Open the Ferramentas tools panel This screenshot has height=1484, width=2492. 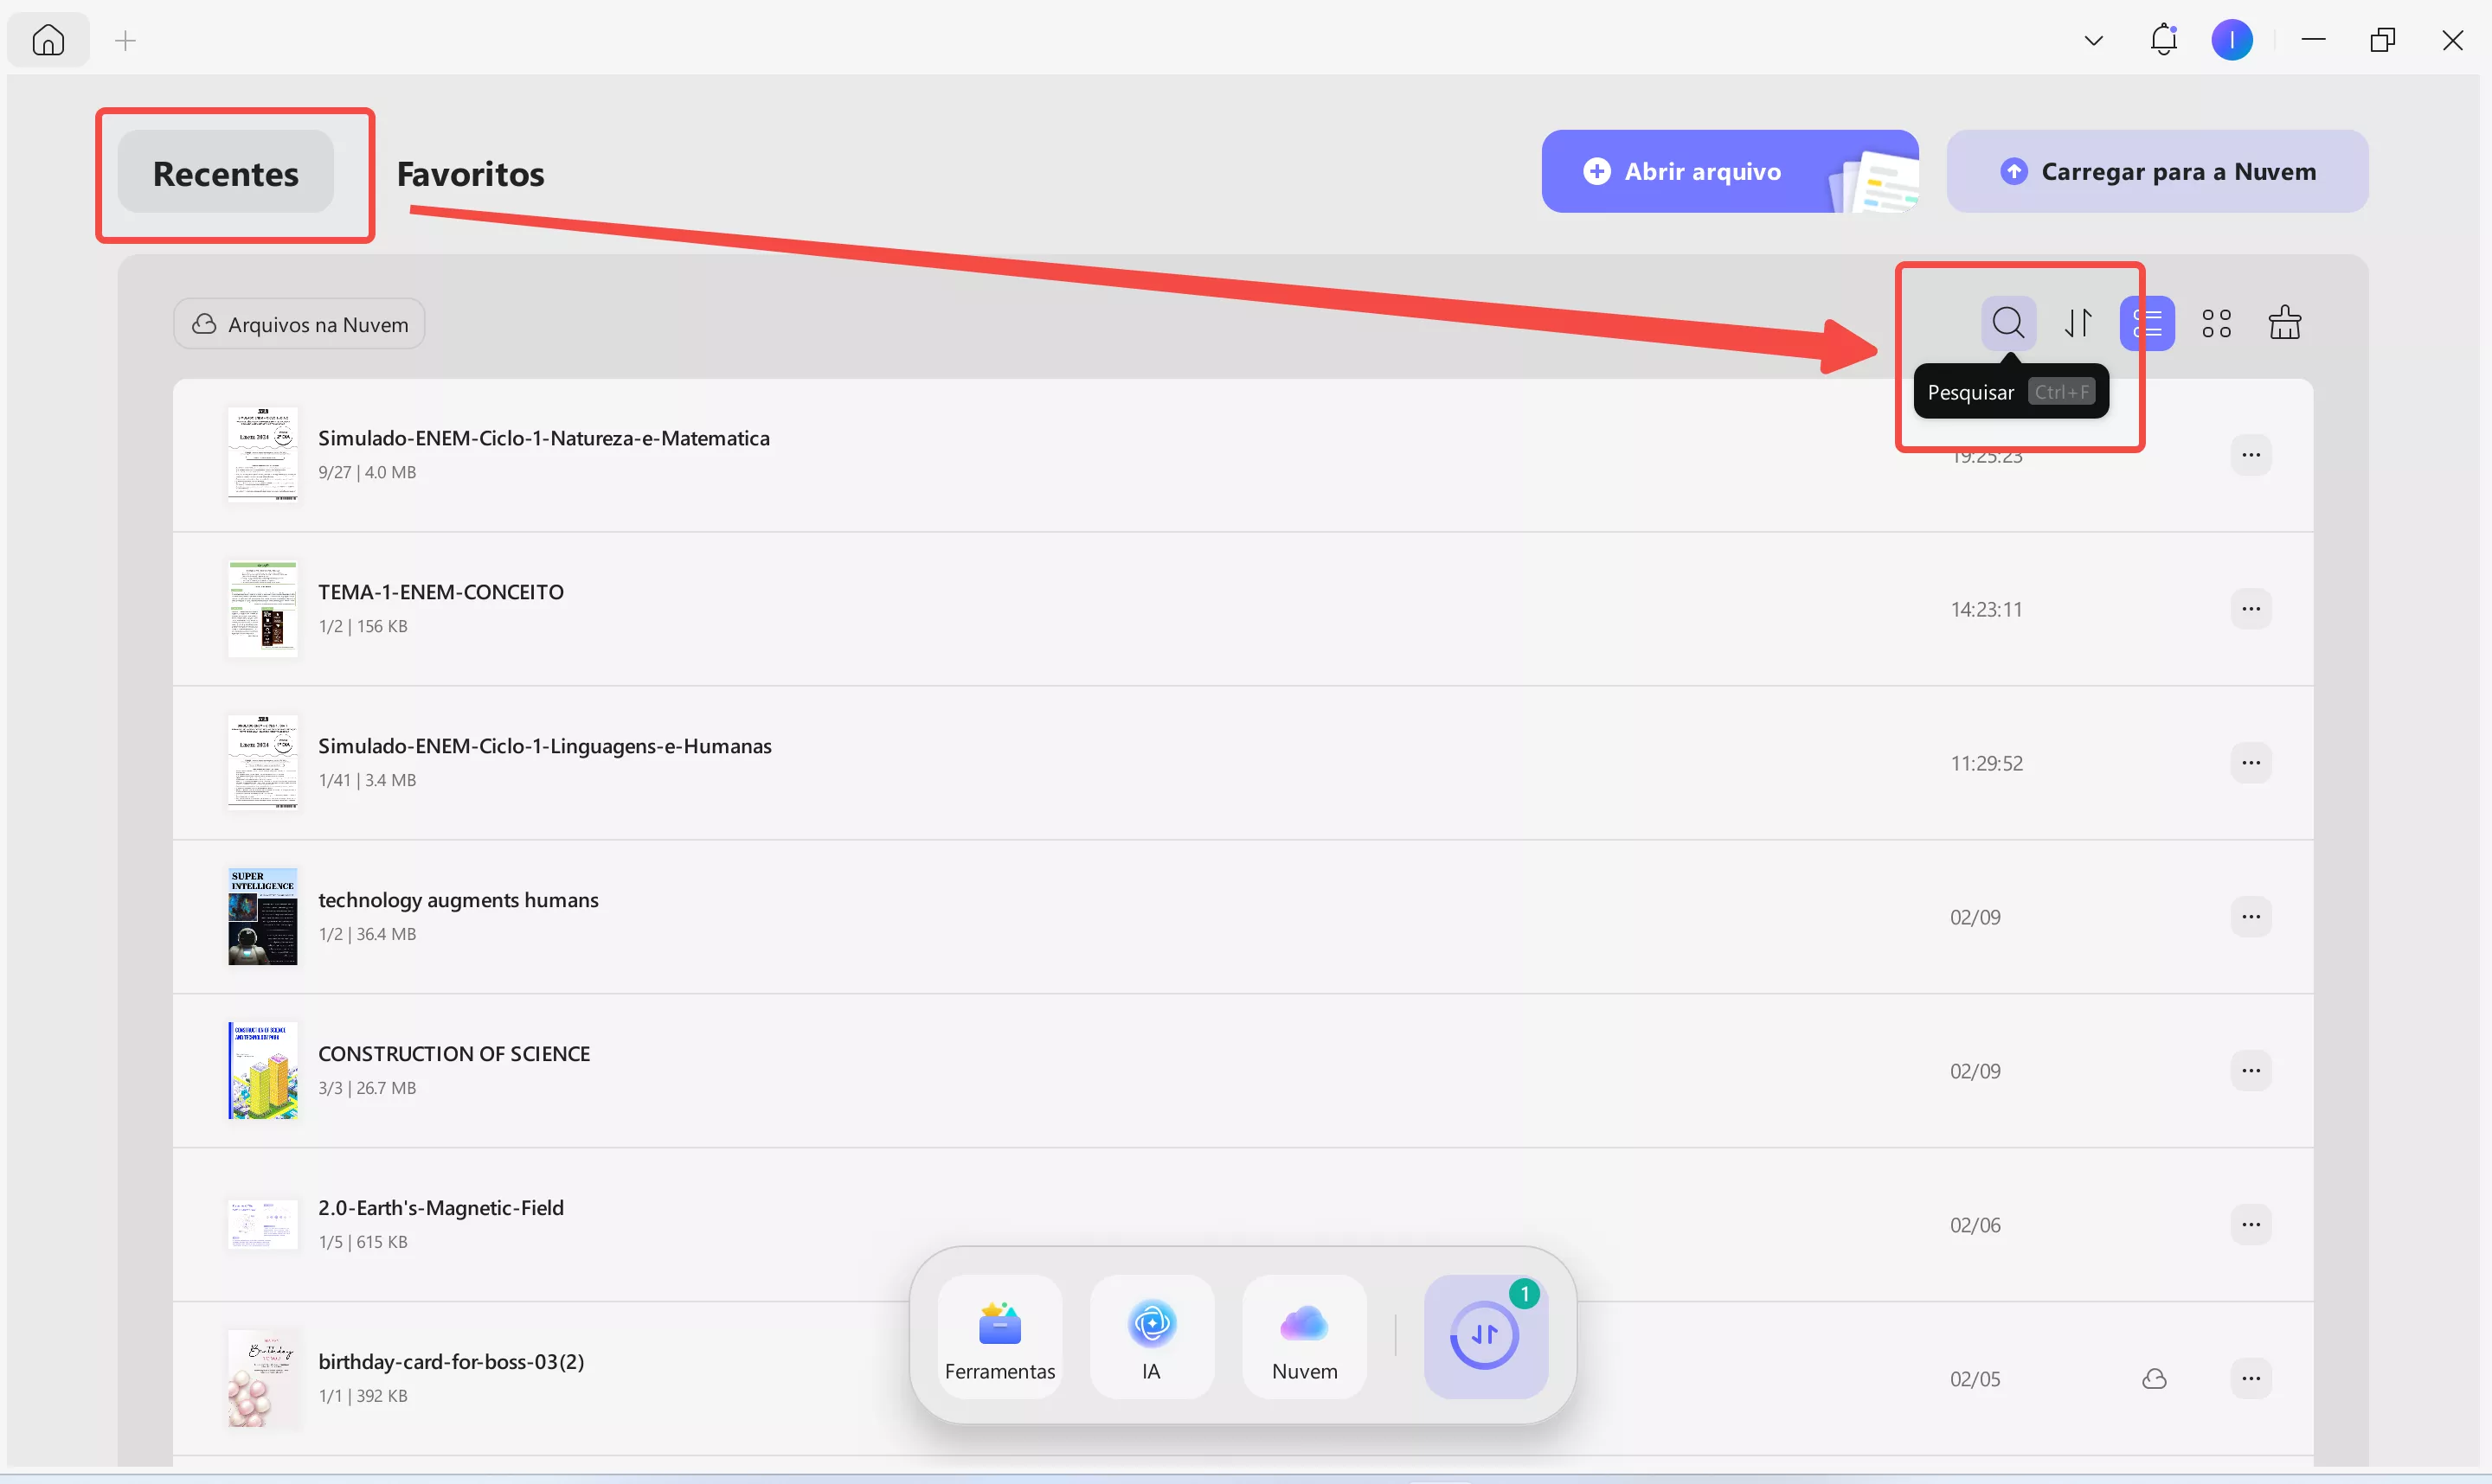click(999, 1336)
